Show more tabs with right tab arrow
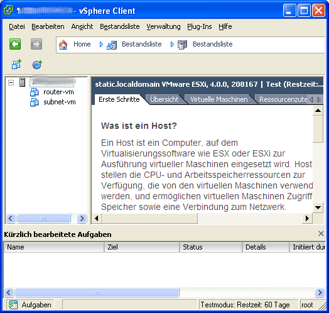The width and height of the screenshot is (329, 313). point(319,99)
